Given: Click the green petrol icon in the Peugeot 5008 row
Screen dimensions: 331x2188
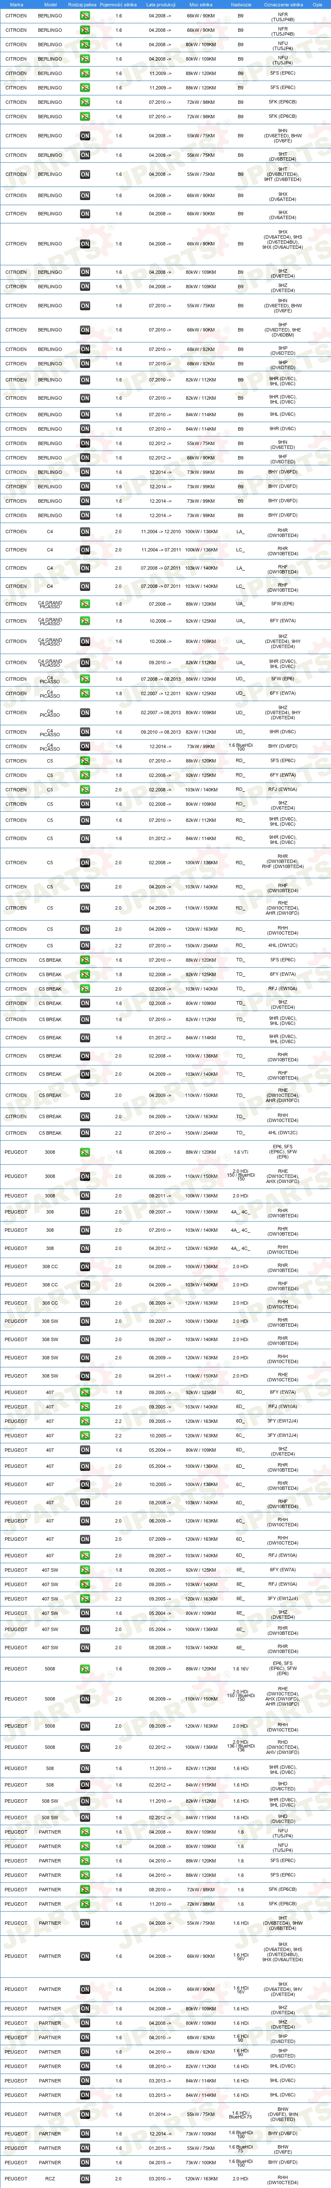Looking at the screenshot, I should tap(85, 1669).
